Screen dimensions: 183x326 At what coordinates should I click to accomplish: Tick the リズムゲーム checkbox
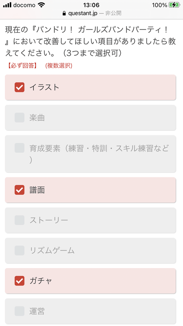tap(20, 251)
